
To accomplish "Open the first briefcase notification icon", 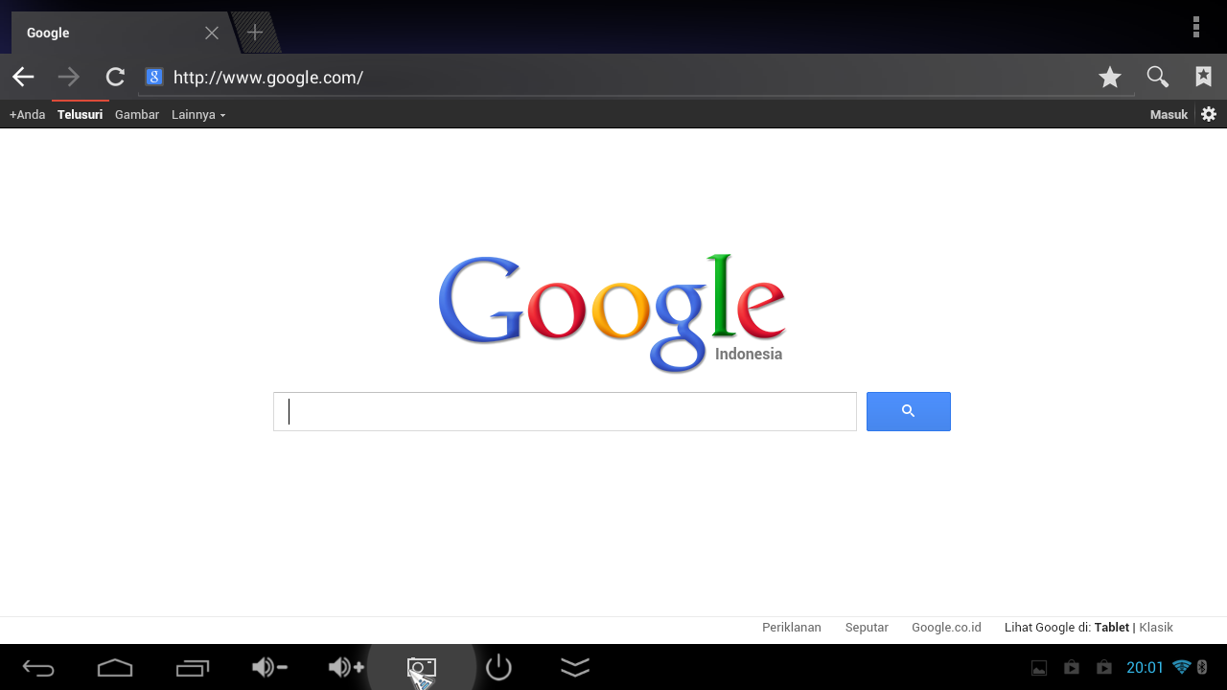I will (1072, 668).
